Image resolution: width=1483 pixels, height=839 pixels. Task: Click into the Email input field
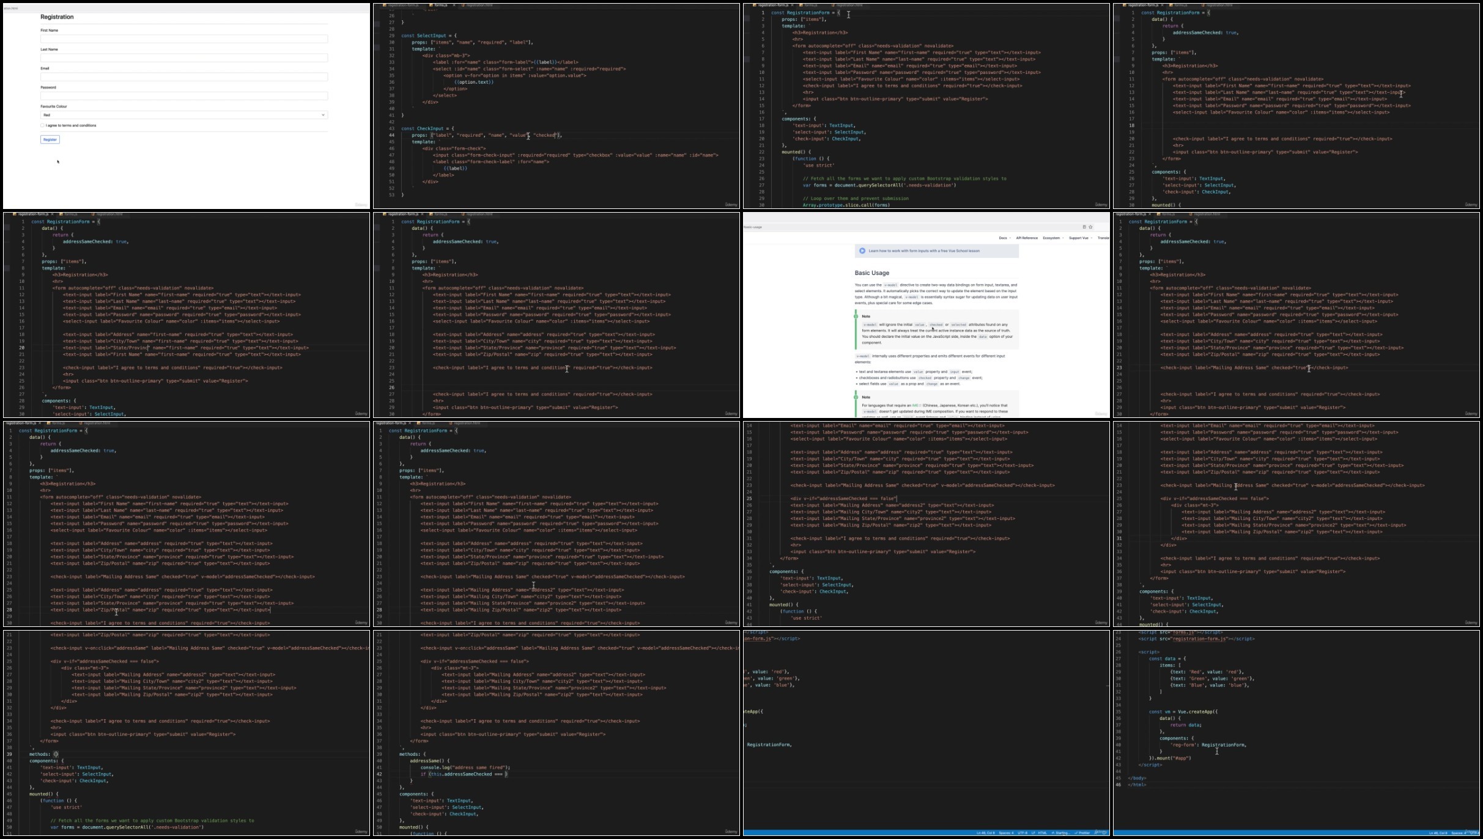tap(184, 76)
